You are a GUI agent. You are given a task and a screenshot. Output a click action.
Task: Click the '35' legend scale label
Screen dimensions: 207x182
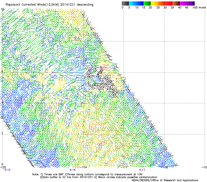tap(172, 8)
